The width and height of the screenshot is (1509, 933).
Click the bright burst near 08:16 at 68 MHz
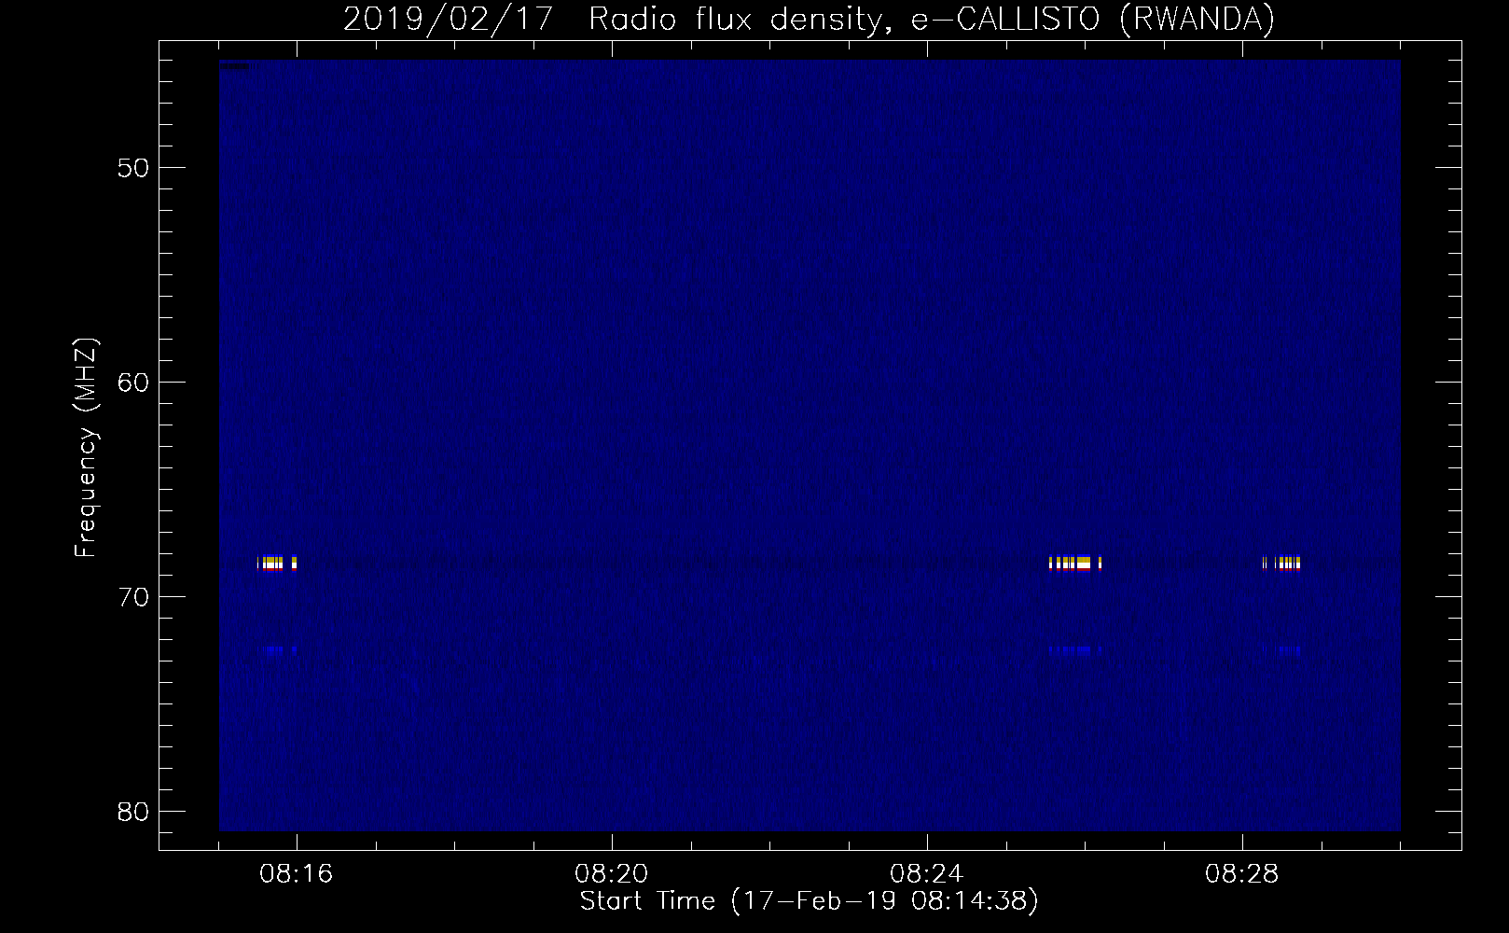[x=277, y=563]
